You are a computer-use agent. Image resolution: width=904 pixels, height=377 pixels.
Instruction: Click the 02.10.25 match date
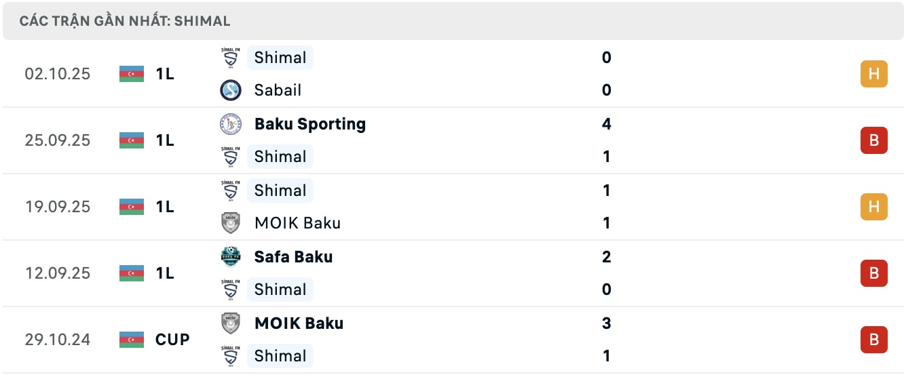(x=58, y=74)
